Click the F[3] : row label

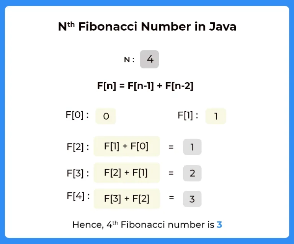point(78,173)
